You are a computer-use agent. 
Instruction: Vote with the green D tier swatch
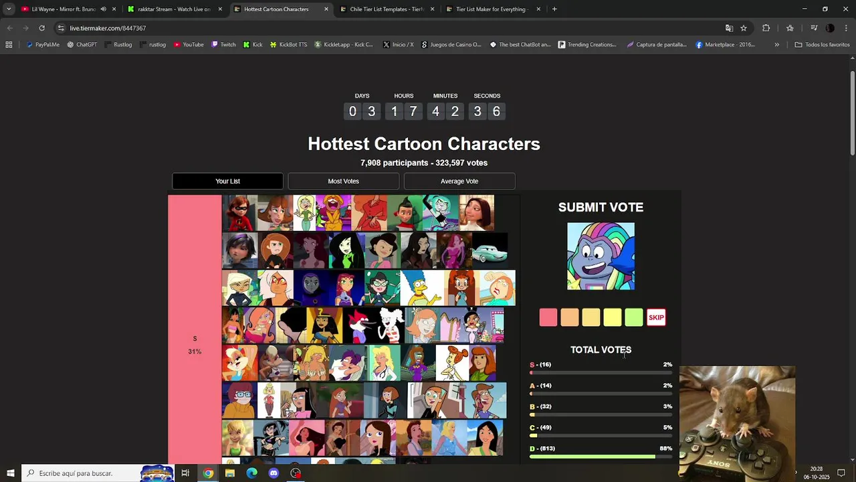coord(633,317)
